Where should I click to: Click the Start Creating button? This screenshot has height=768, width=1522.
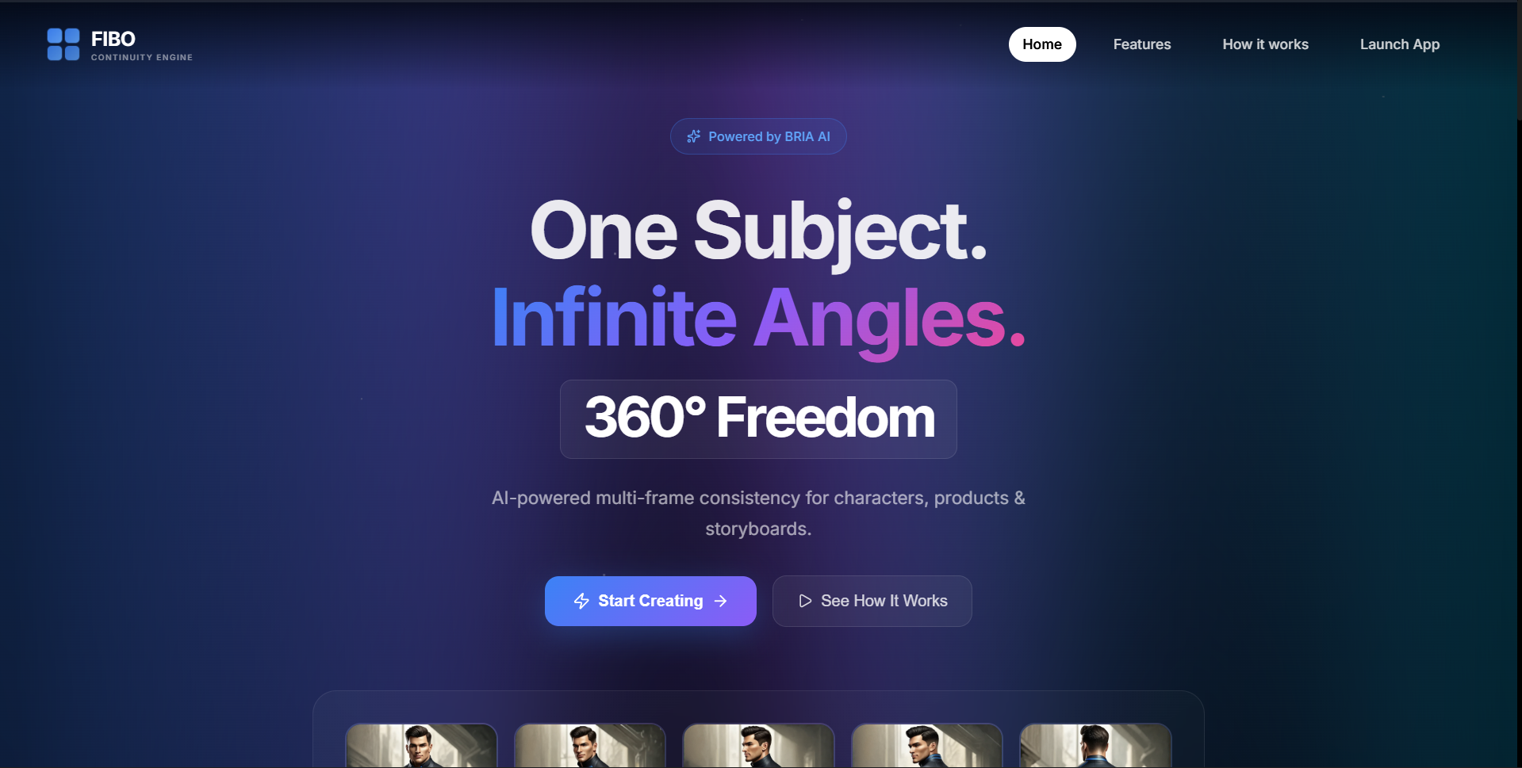[650, 601]
